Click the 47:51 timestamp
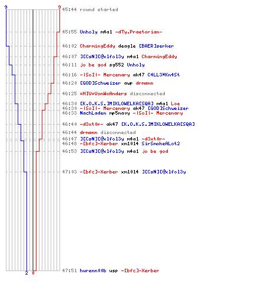Image resolution: width=265 pixels, height=294 pixels. [x=69, y=270]
